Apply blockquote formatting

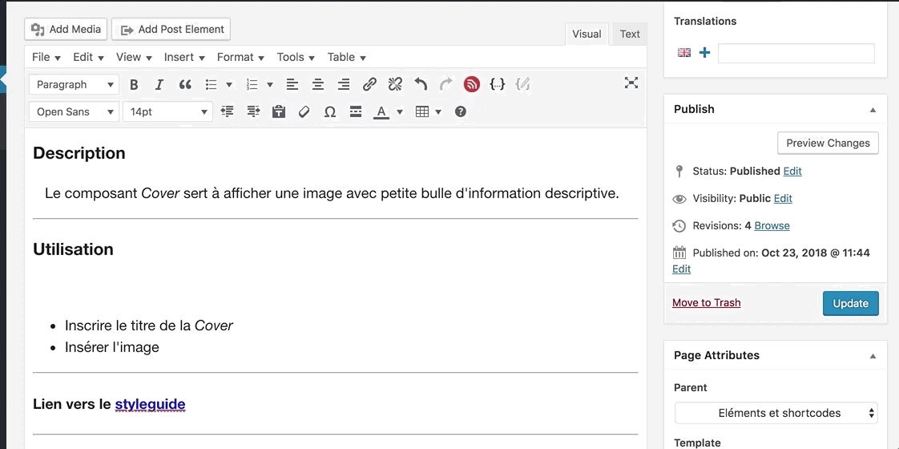pyautogui.click(x=185, y=84)
